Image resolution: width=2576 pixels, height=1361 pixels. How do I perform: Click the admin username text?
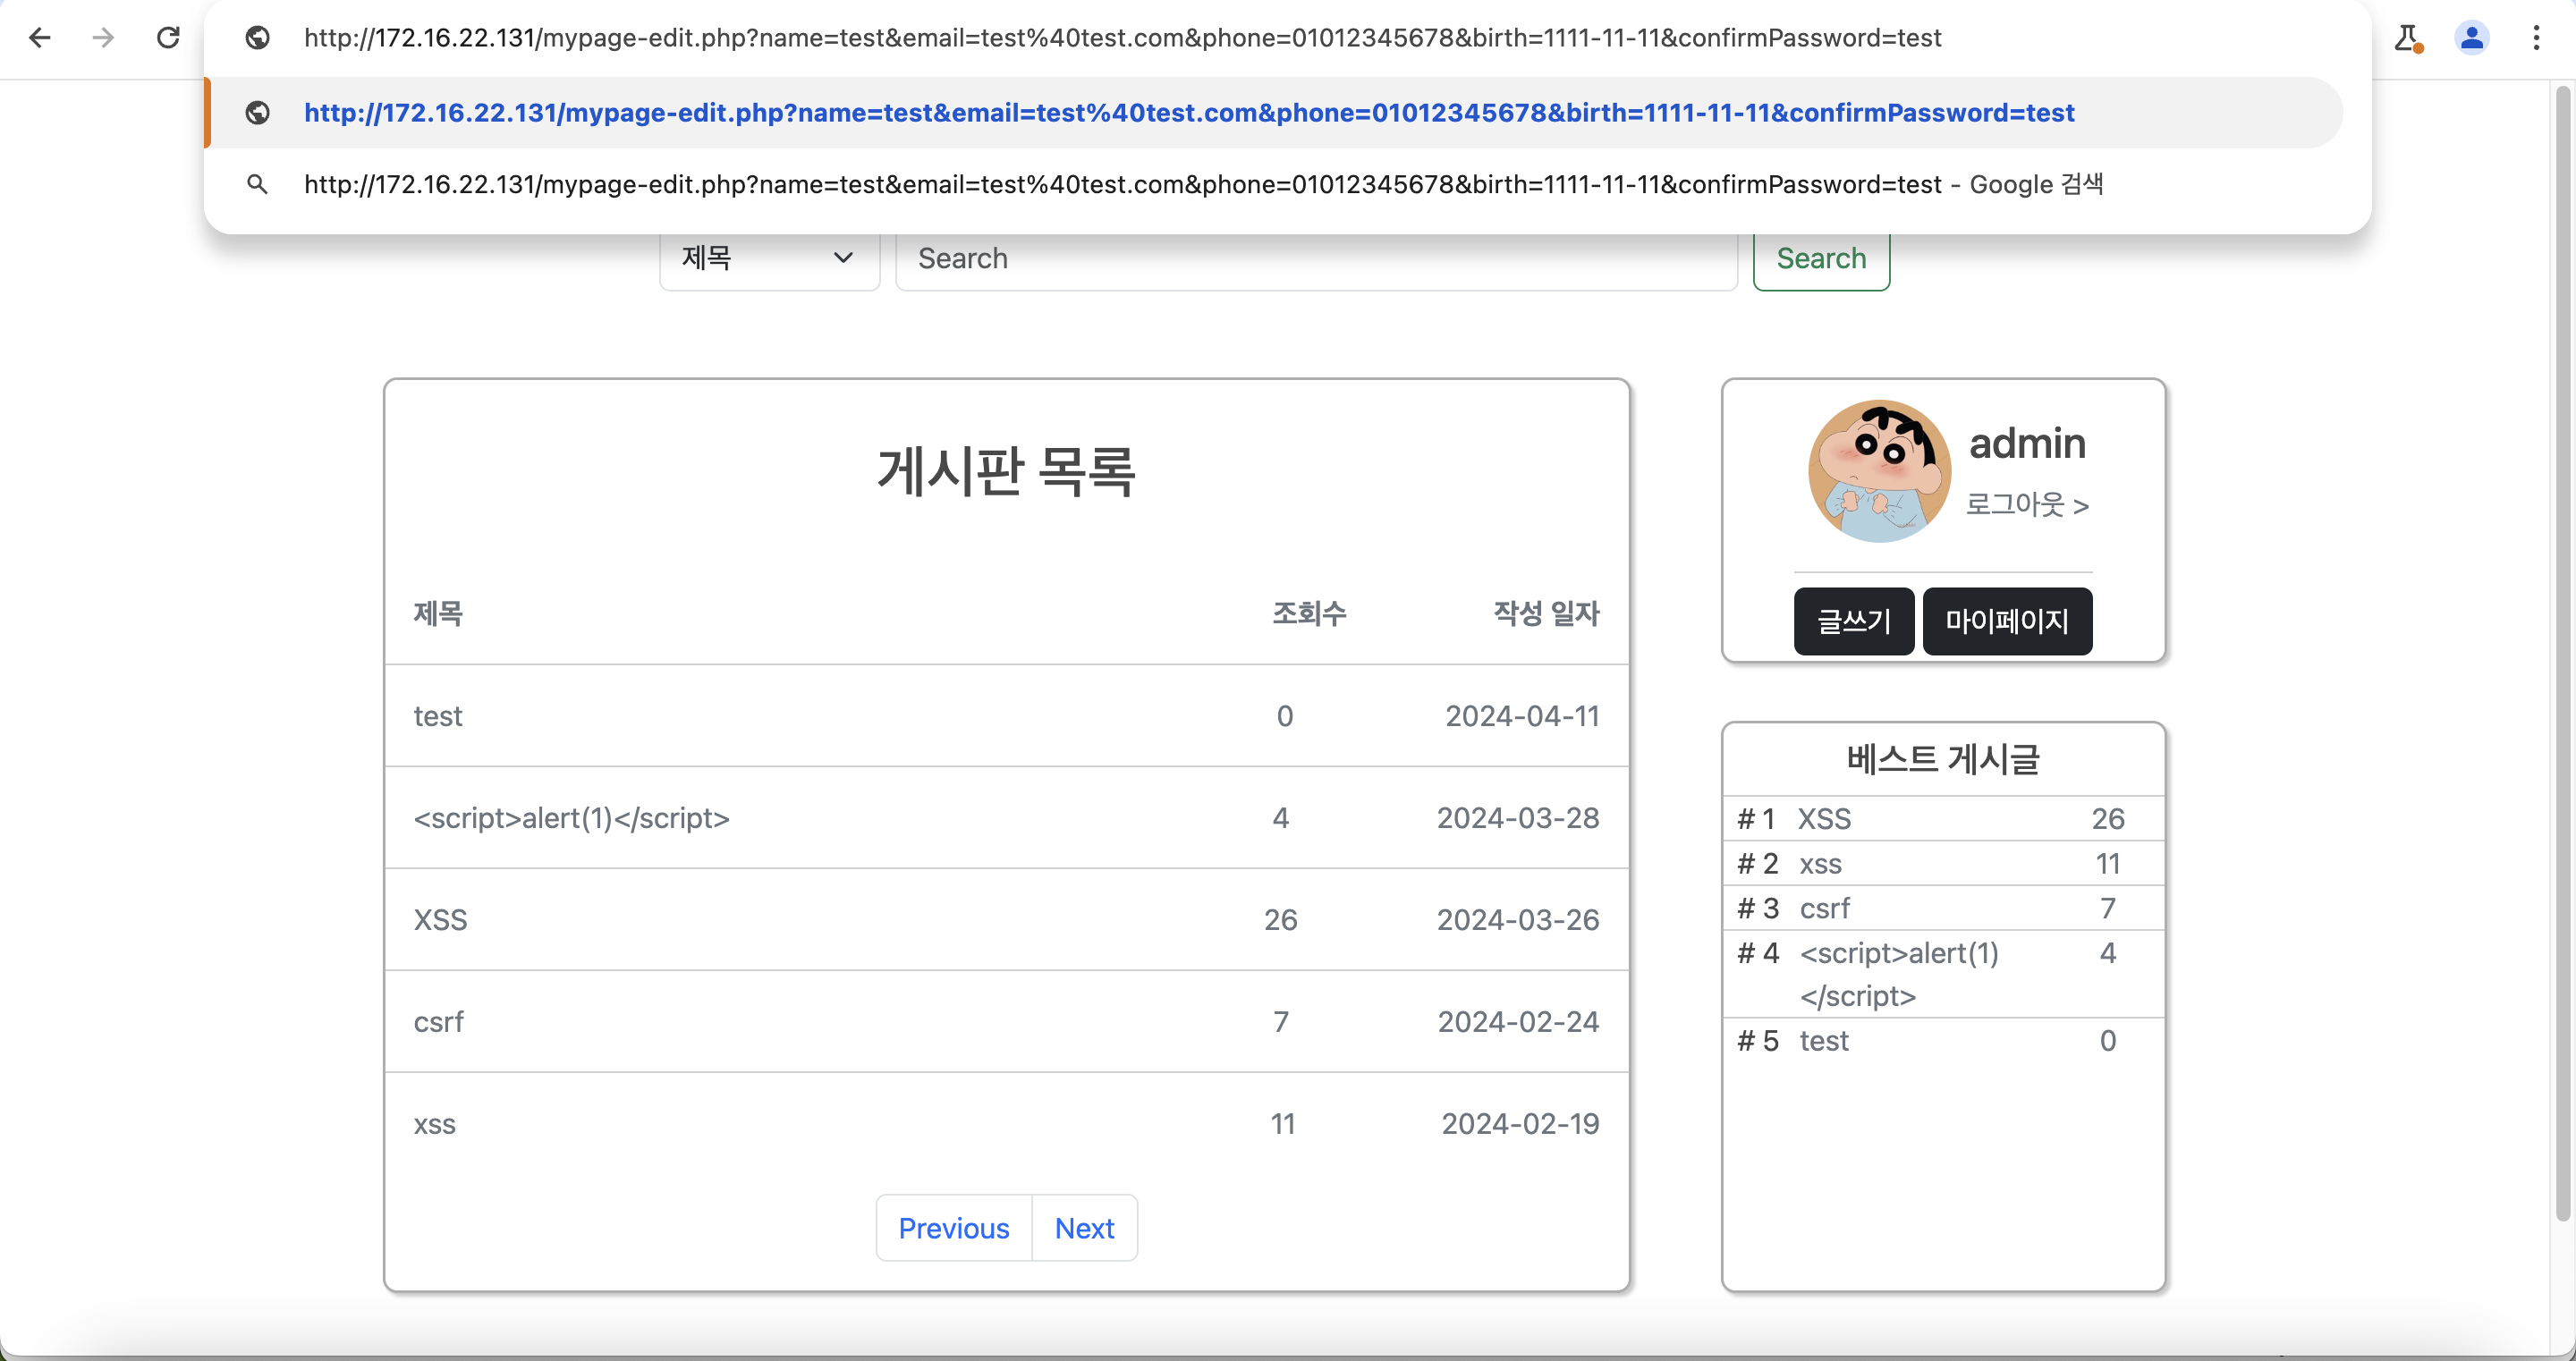(2027, 443)
